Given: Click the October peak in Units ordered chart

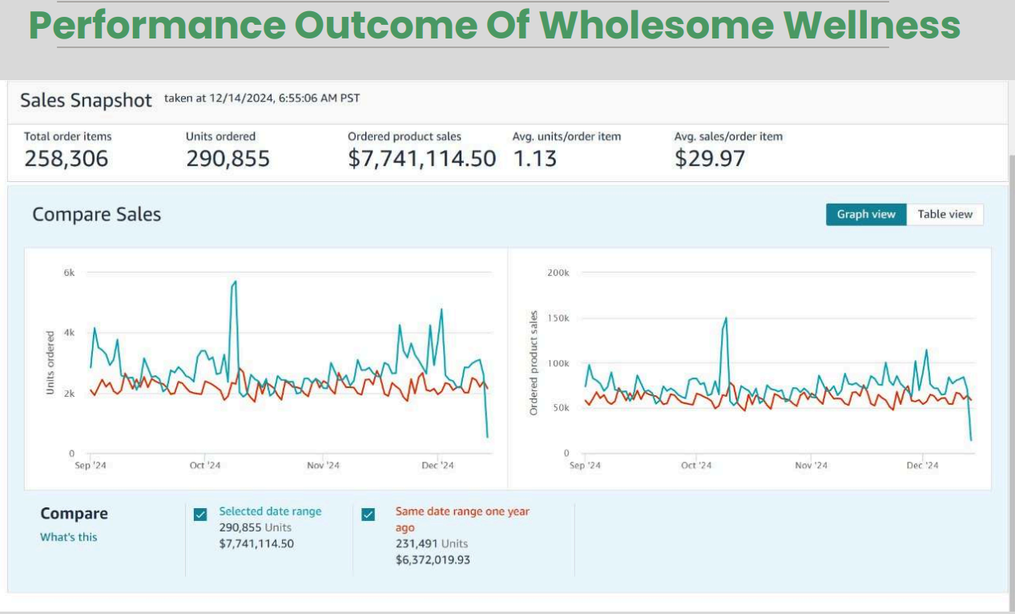Looking at the screenshot, I should point(234,282).
